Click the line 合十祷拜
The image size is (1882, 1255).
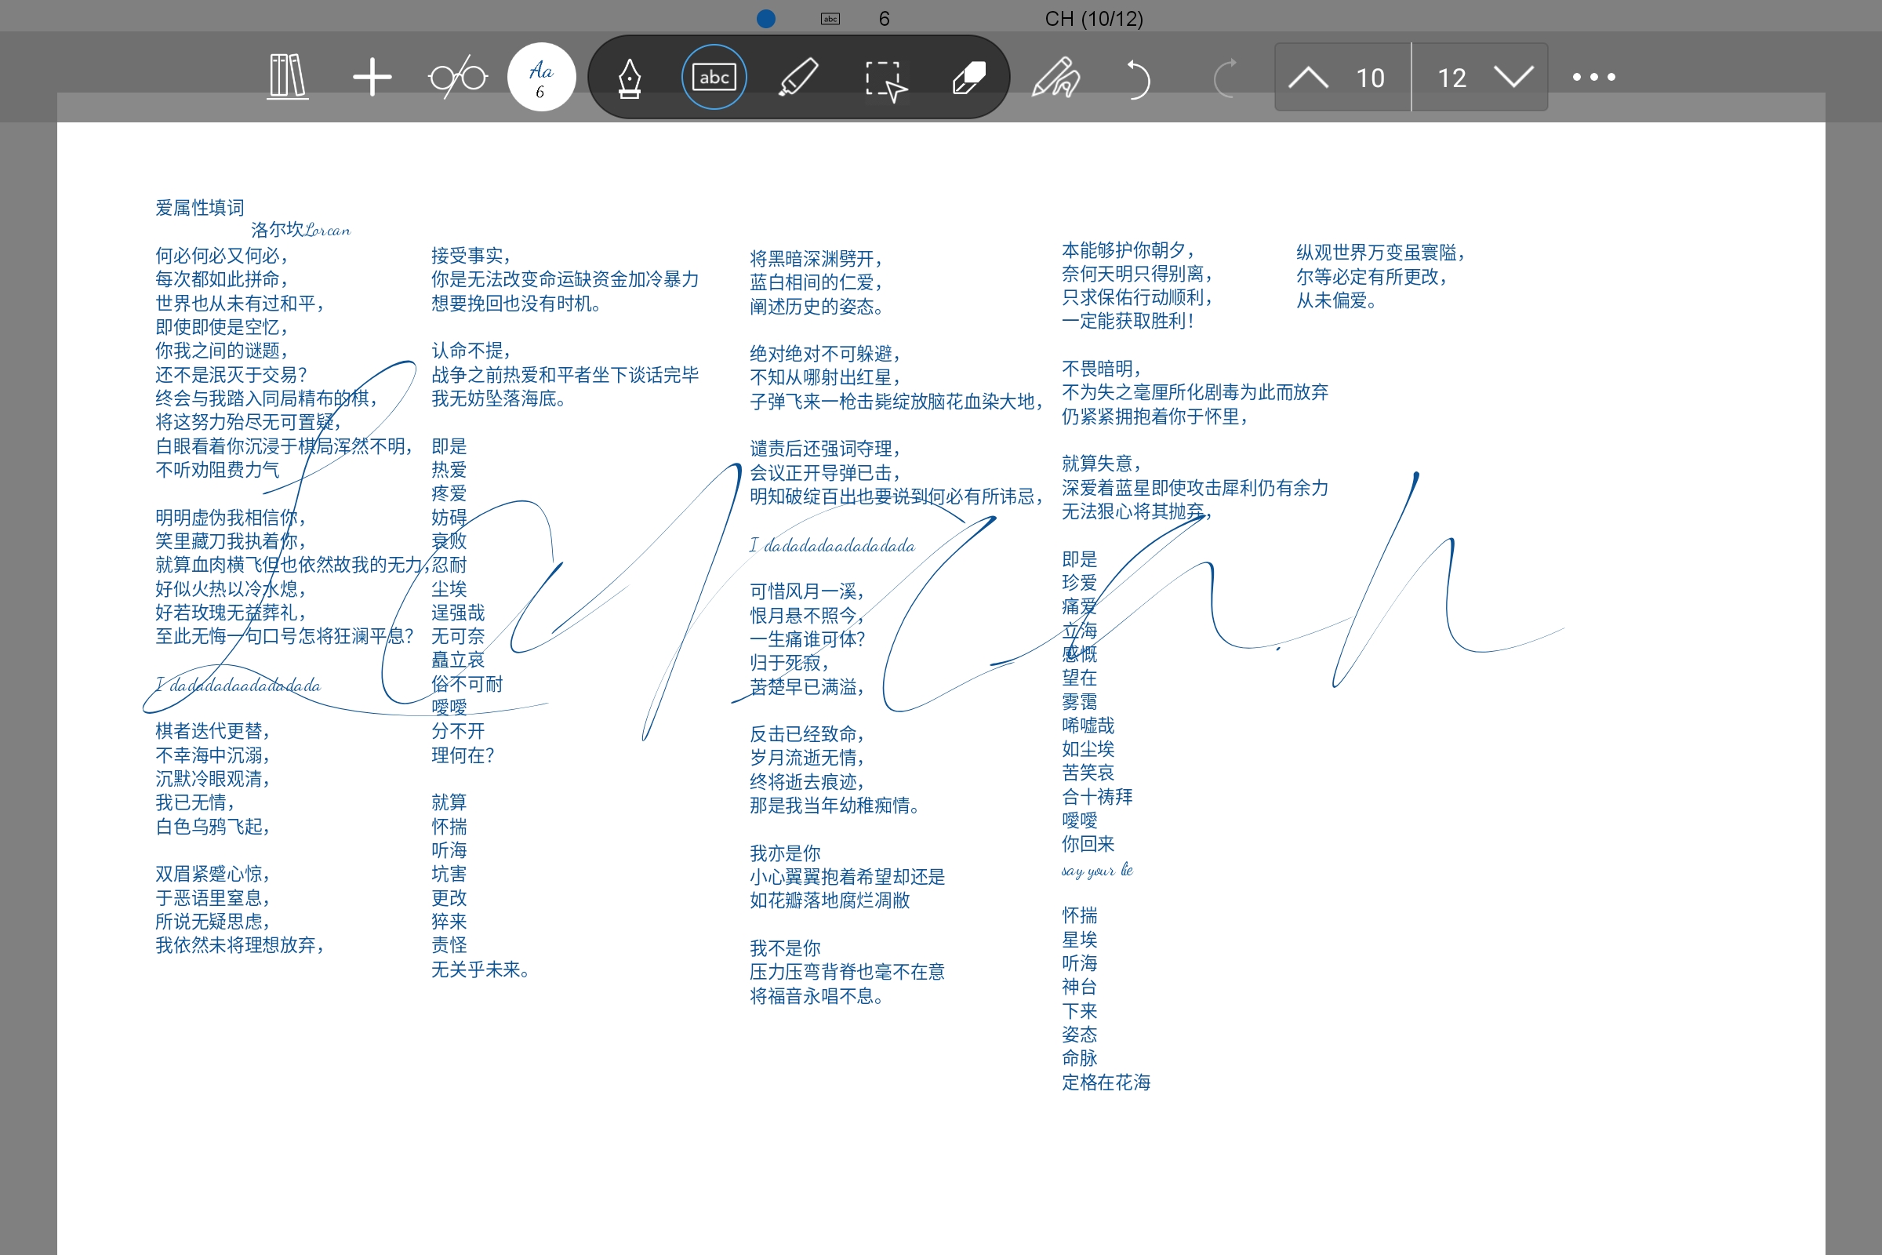point(1097,796)
